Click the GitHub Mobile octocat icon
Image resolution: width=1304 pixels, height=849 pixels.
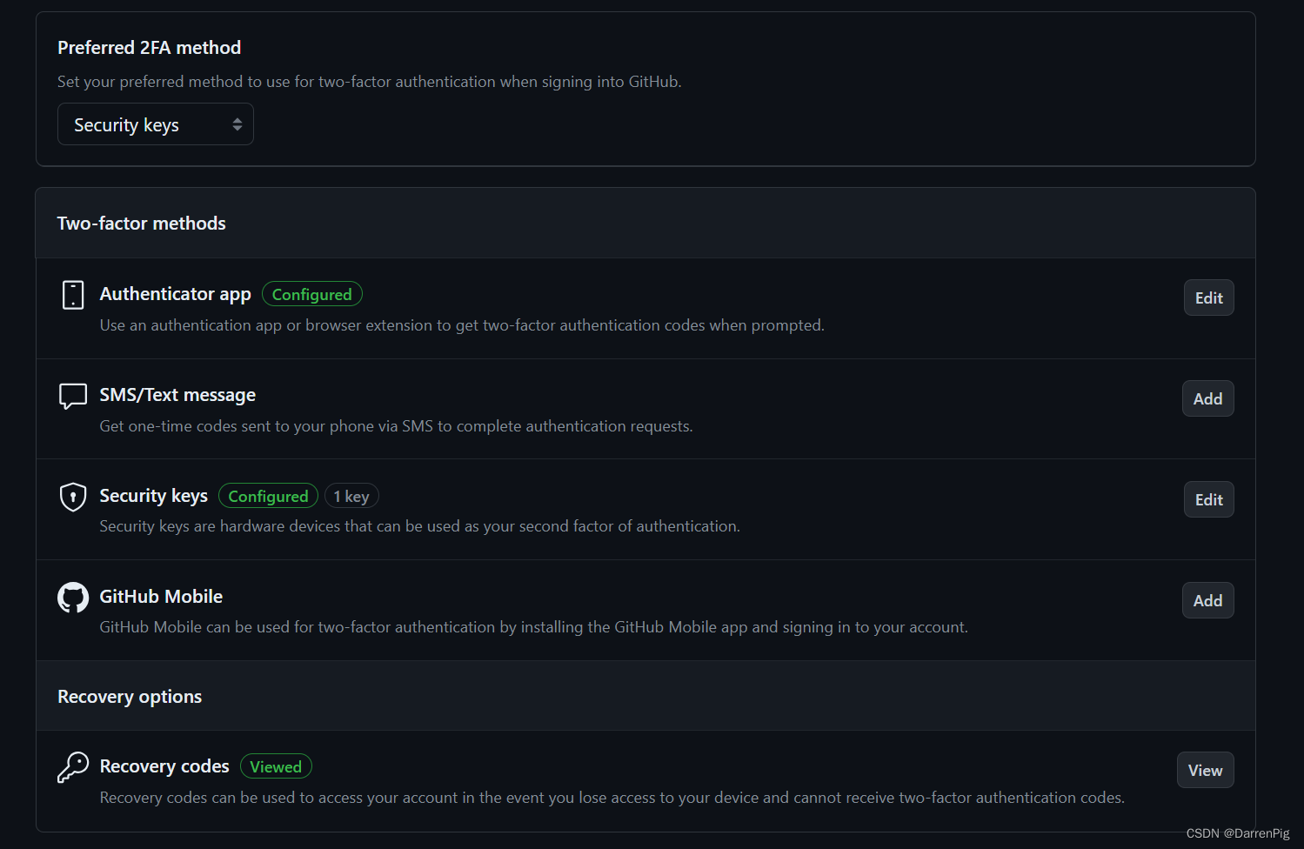click(x=73, y=598)
